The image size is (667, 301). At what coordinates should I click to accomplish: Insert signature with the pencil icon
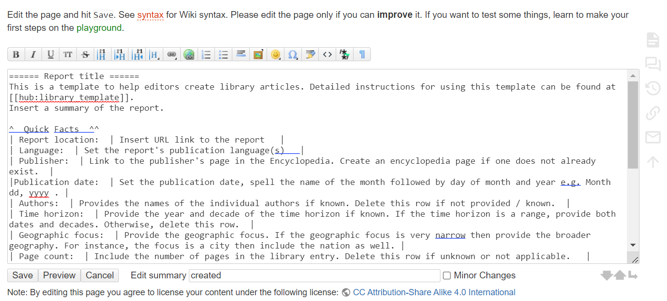tap(310, 54)
